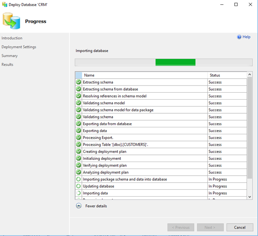Click checkmark next to Verifying deployment plan
Image resolution: width=258 pixels, height=236 pixels.
pyautogui.click(x=78, y=165)
